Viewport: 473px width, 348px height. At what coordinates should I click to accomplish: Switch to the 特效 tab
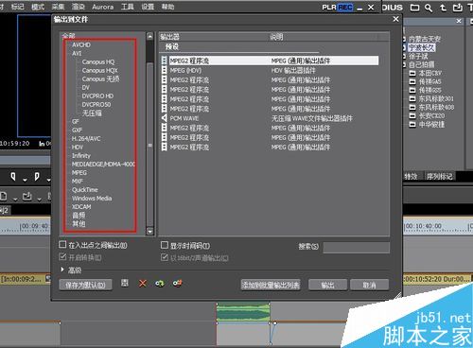[x=411, y=176]
